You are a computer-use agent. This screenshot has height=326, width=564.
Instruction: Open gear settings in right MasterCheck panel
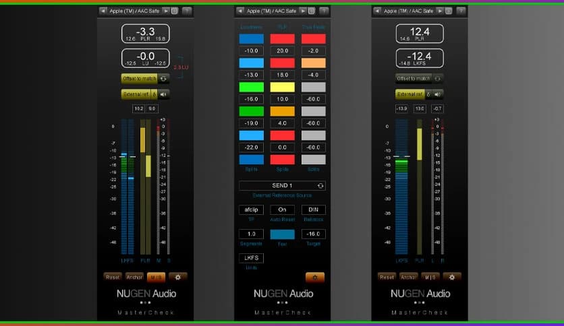click(x=452, y=278)
